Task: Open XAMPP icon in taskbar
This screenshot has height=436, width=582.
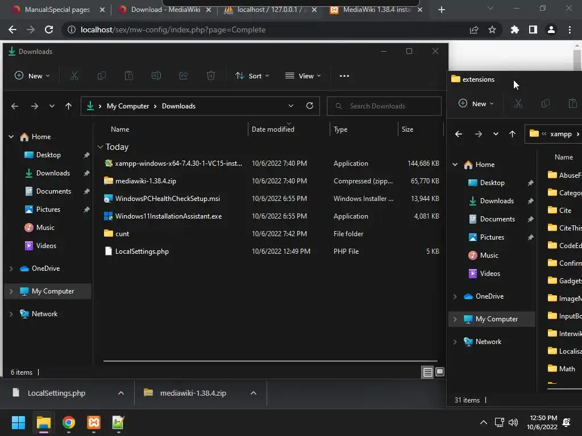Action: tap(94, 422)
